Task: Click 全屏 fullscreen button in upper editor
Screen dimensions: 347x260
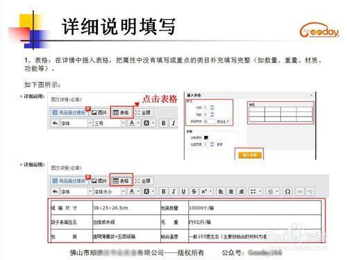Action: [143, 112]
